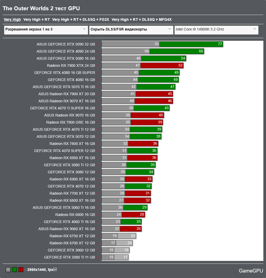Click the Radeon RX 6750 XT 12 GB label
Image resolution: width=266 pixels, height=278 pixels.
(x=72, y=236)
